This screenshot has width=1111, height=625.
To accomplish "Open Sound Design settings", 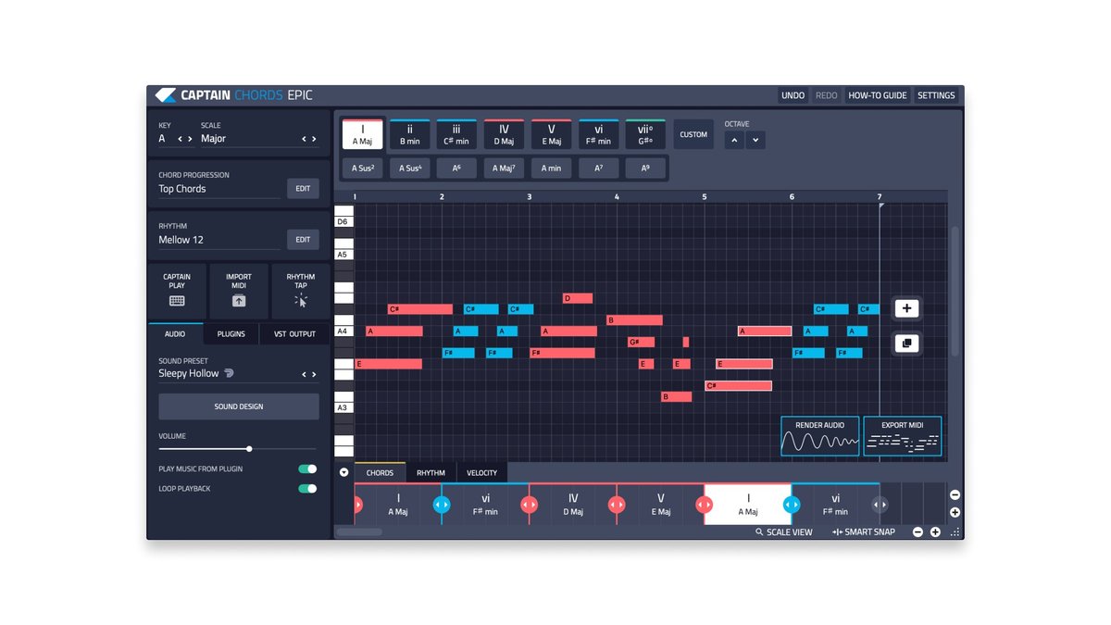I will click(238, 406).
